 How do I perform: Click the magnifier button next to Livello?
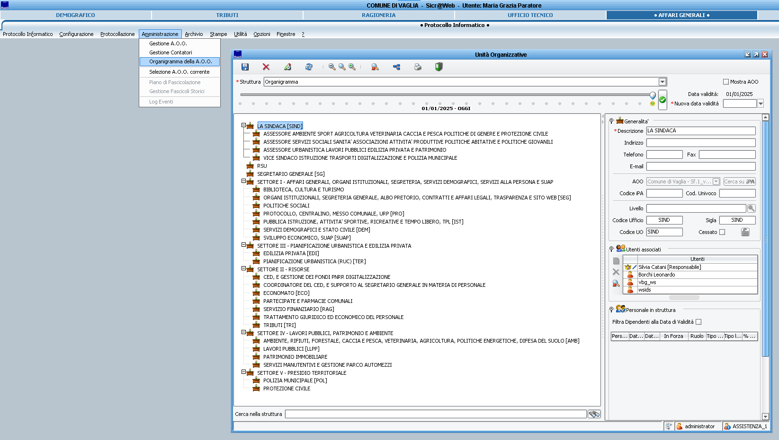pos(751,208)
